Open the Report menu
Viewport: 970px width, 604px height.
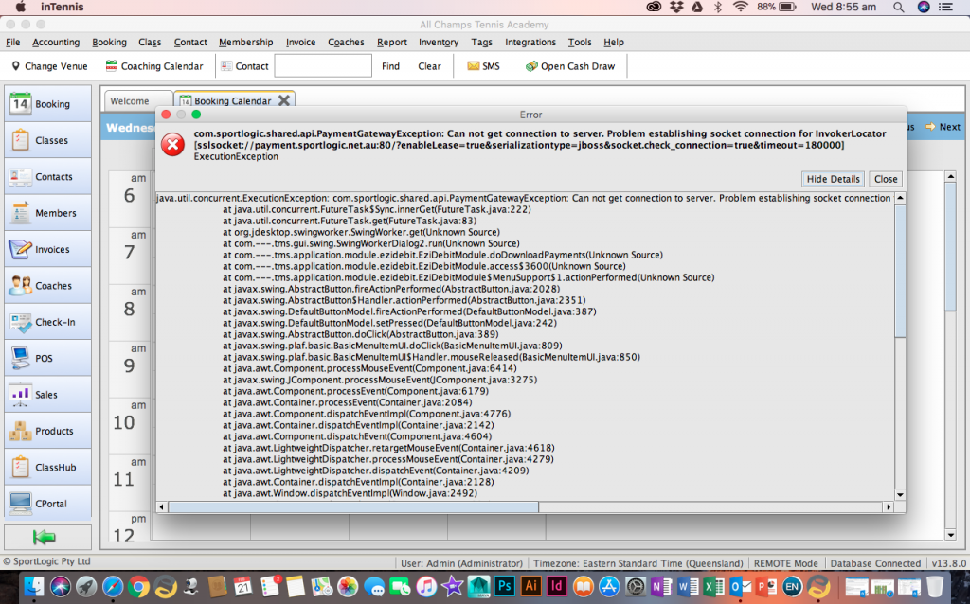point(392,42)
